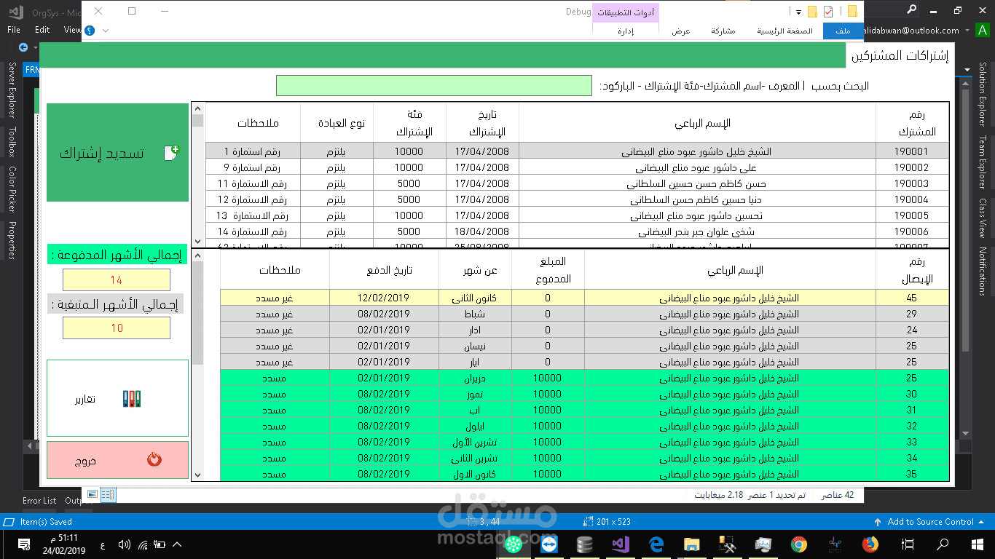Open the Edit menu in Visual Studio
Screen dimensions: 995x559
pyautogui.click(x=42, y=30)
